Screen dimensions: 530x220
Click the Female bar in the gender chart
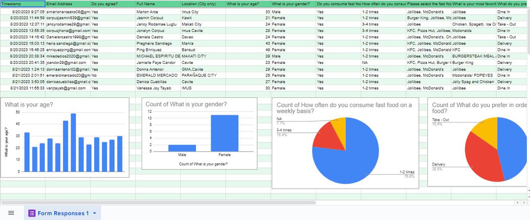coord(225,133)
